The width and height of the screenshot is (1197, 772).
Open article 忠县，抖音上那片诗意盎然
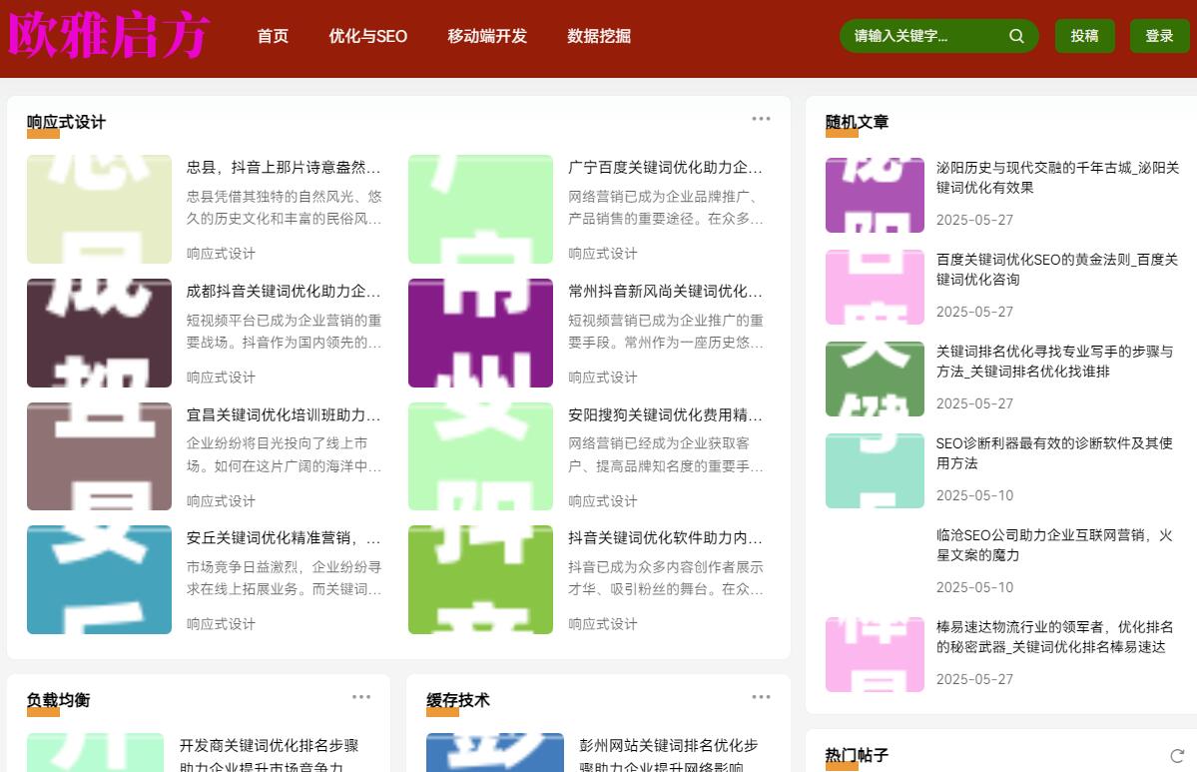pyautogui.click(x=284, y=167)
